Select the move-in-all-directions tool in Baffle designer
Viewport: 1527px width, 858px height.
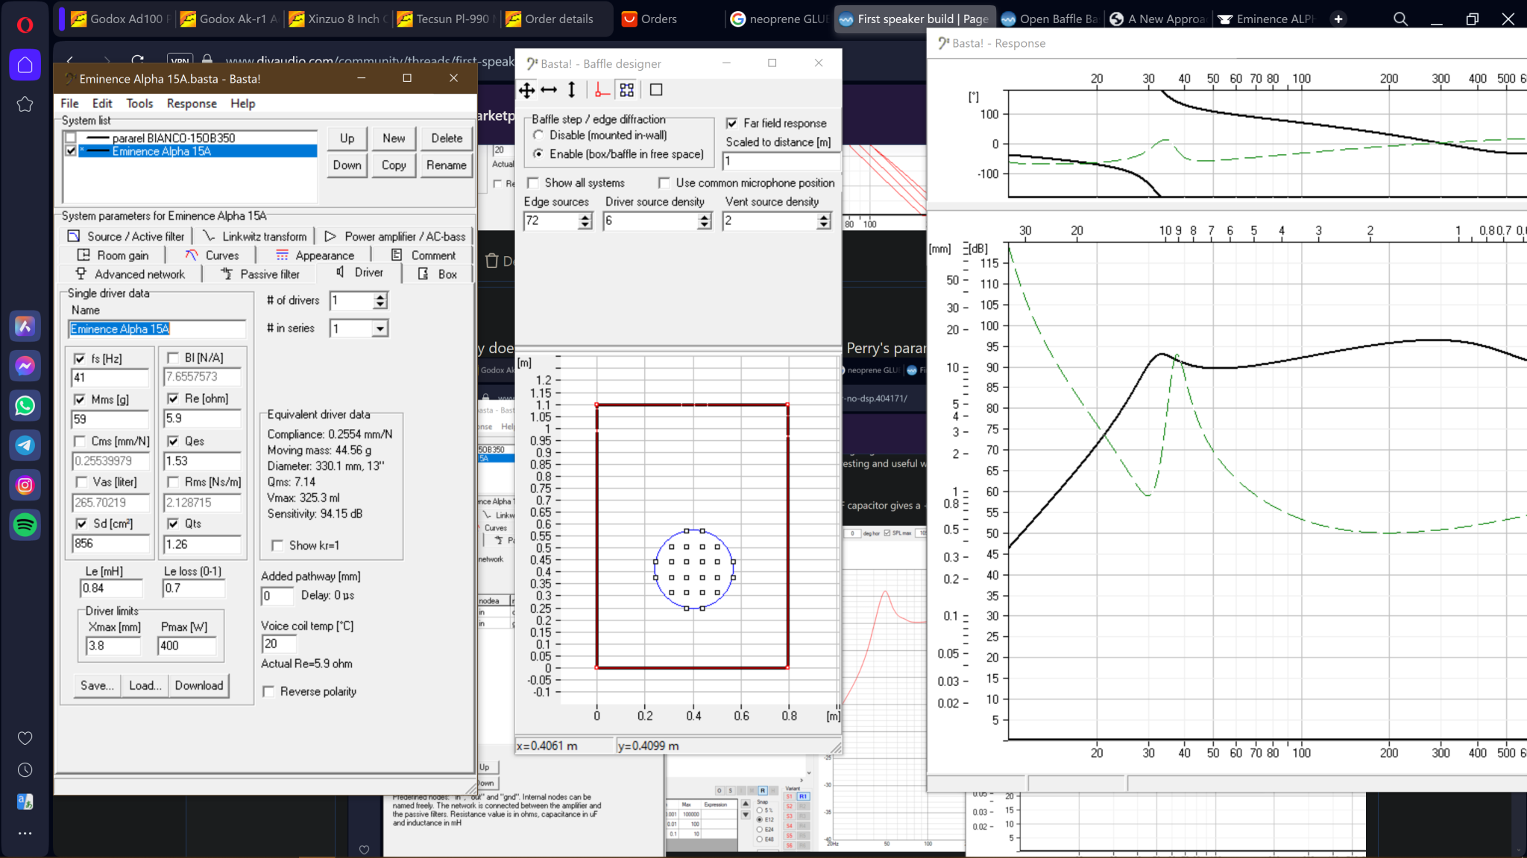pyautogui.click(x=526, y=90)
